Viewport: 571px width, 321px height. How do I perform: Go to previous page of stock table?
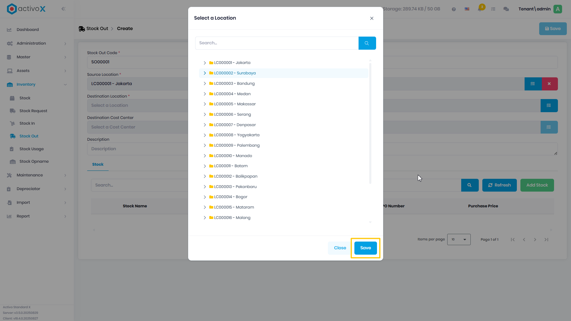524,239
